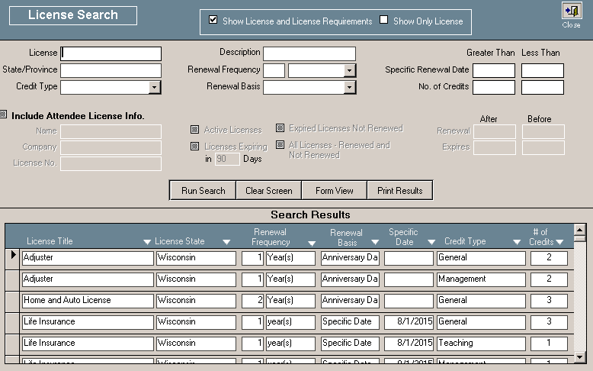Open the Renewal Basis dropdown
593x371 pixels.
tap(349, 87)
